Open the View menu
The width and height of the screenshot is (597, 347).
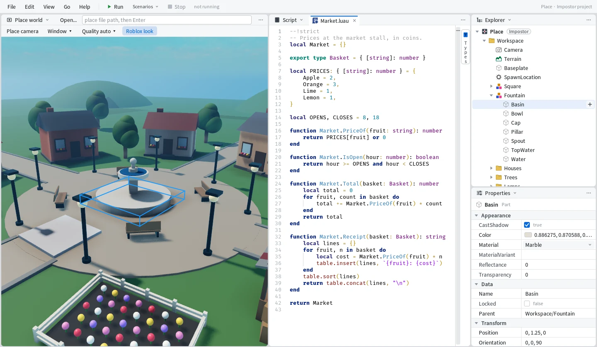[49, 7]
